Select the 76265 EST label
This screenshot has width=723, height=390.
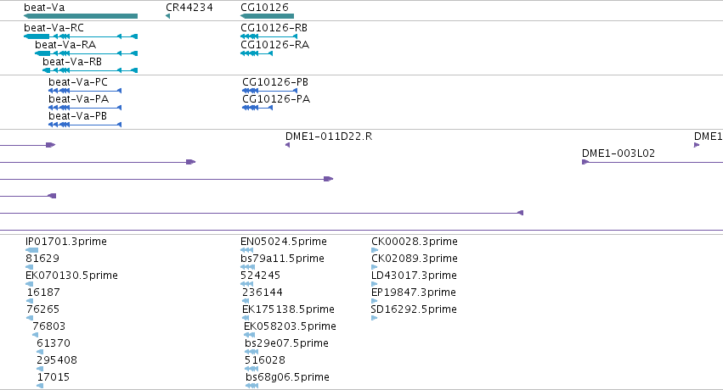[x=42, y=309]
